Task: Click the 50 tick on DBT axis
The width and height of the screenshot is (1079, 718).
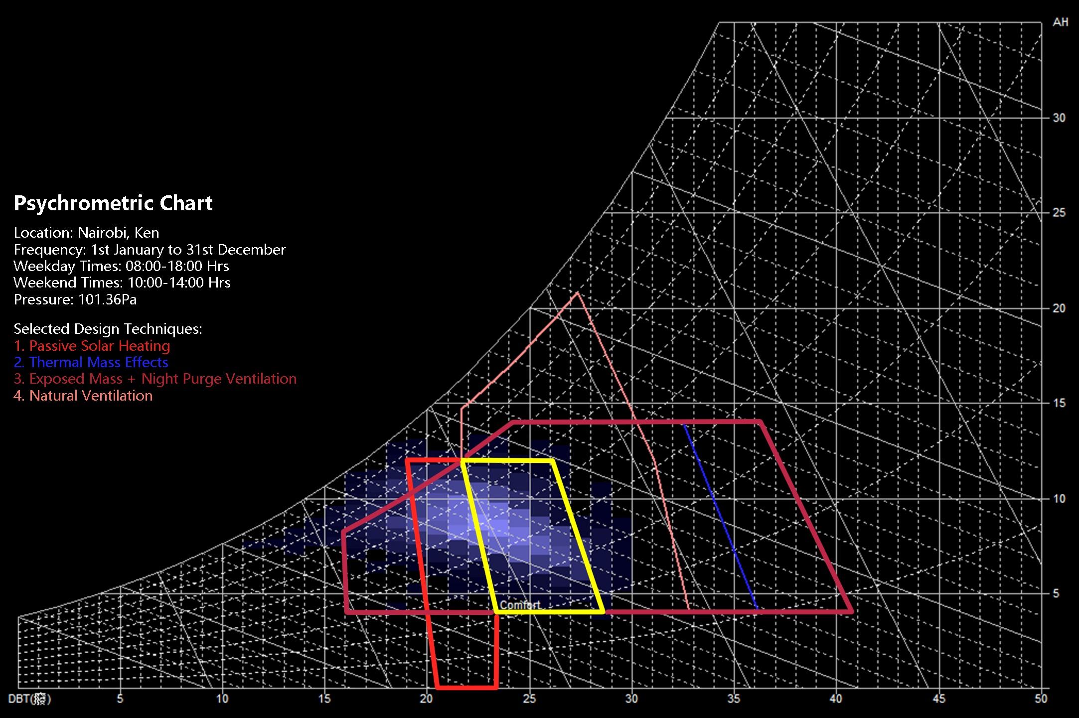Action: point(1041,699)
